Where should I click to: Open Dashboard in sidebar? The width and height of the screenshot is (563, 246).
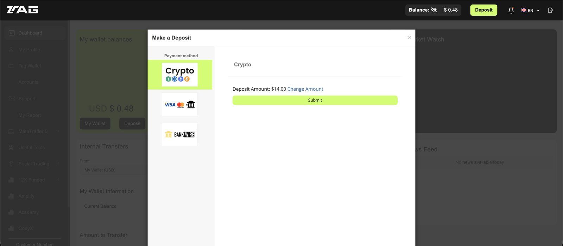tap(35, 33)
